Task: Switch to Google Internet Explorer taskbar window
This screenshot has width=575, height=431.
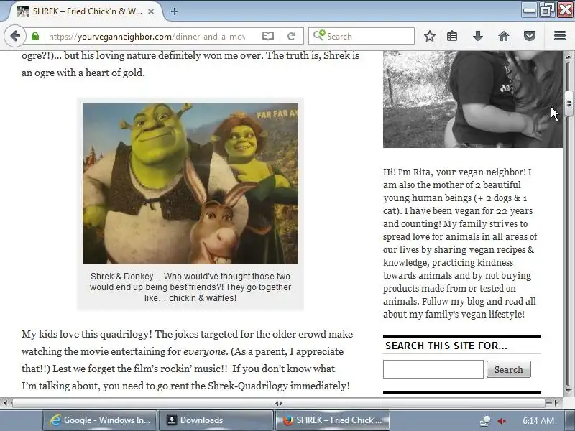Action: [100, 420]
